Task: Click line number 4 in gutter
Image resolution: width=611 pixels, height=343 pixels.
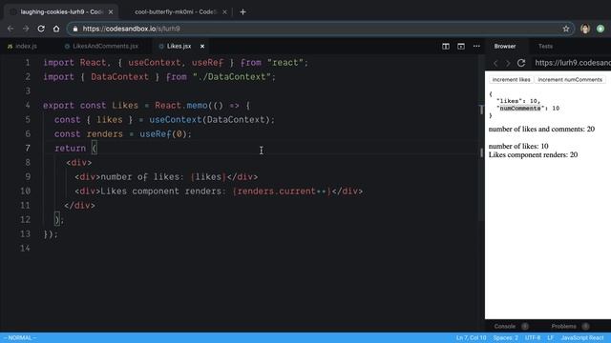Action: click(x=28, y=106)
